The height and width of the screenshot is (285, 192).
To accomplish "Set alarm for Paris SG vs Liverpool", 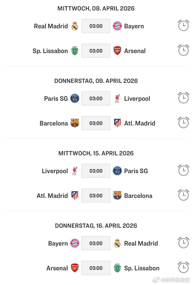I will pos(183,98).
